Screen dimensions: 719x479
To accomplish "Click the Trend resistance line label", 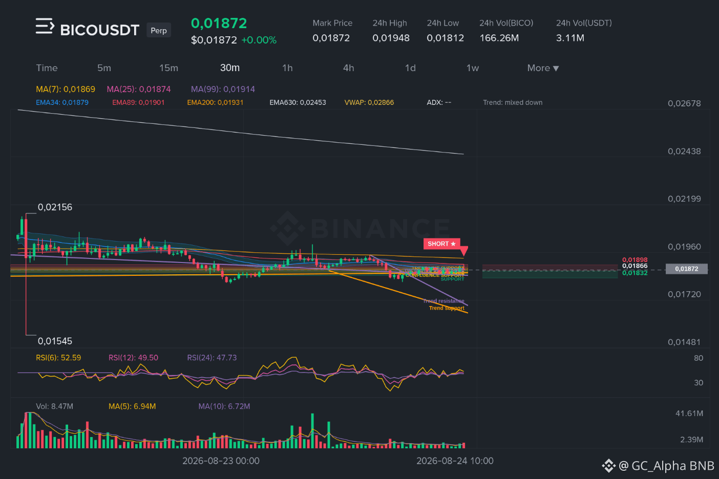I will [443, 301].
